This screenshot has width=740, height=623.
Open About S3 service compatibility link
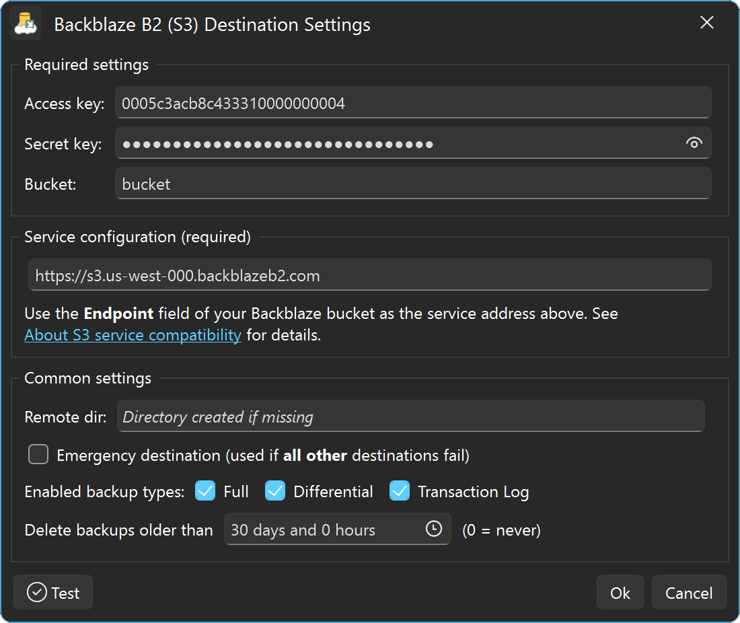coord(133,335)
